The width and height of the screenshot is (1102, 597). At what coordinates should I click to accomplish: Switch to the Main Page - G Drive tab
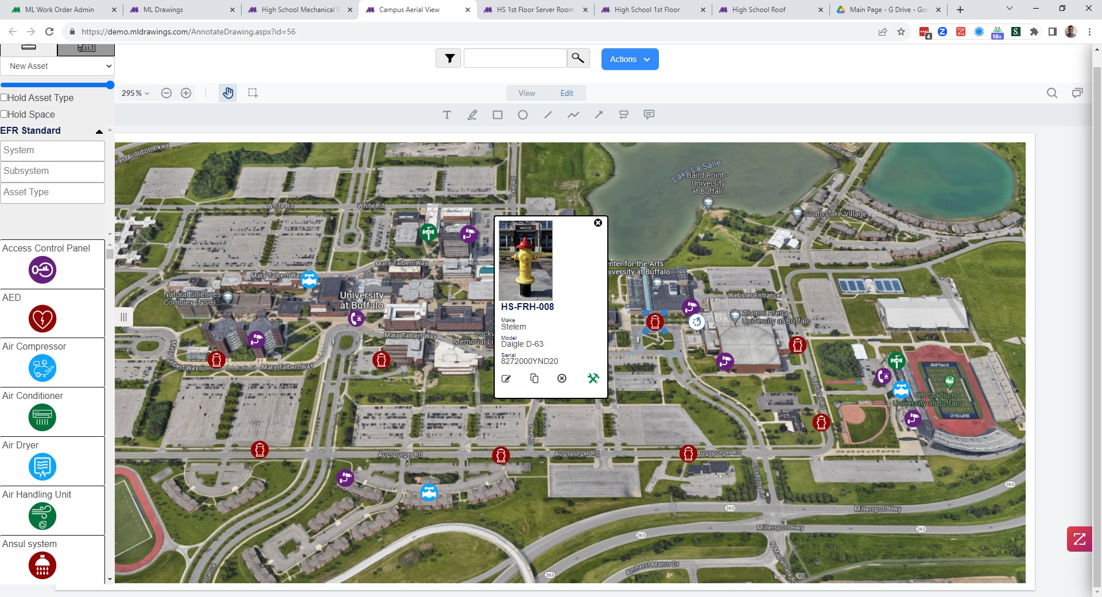[888, 10]
